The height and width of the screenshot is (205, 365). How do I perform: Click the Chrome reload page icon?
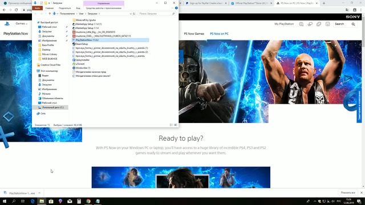(x=17, y=10)
